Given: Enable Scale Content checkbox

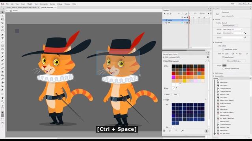Looking at the screenshot, I should click(x=223, y=57).
